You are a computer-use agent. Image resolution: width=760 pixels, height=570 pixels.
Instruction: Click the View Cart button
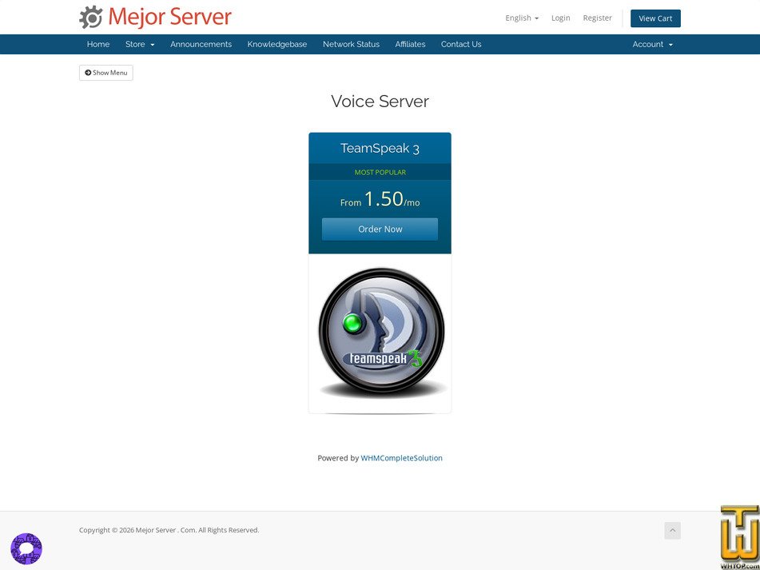(655, 18)
